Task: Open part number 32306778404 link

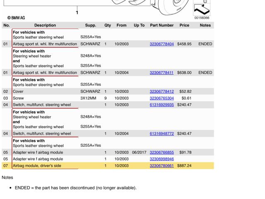Action: coord(161,44)
